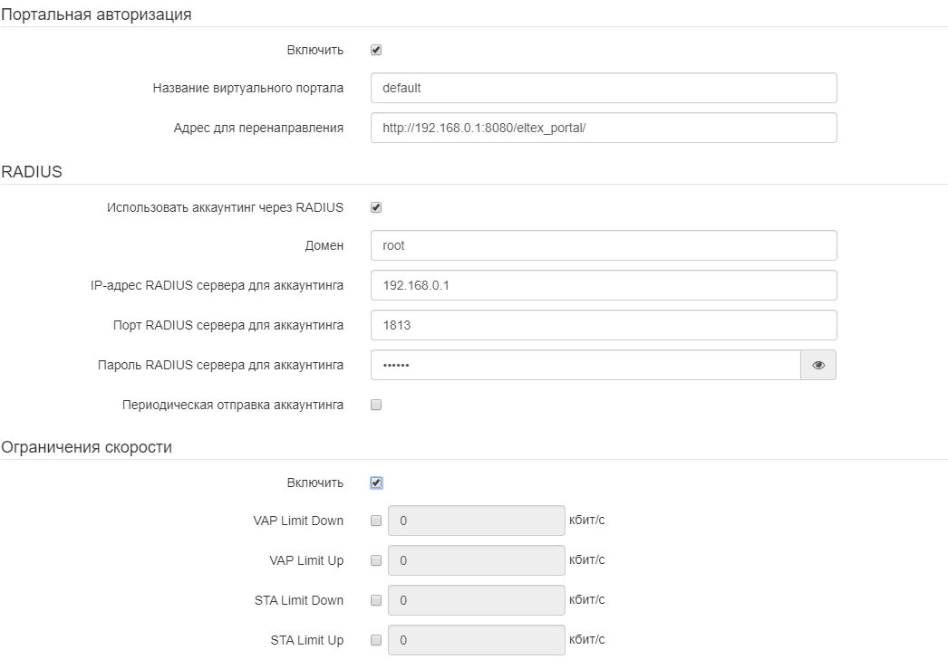Click virtual portal name field
948x669 pixels.
[x=604, y=89]
